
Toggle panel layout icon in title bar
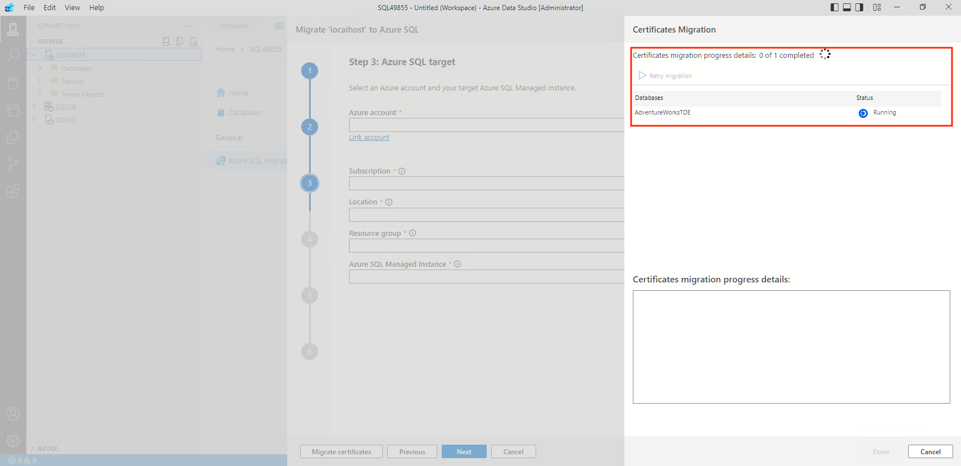click(847, 7)
